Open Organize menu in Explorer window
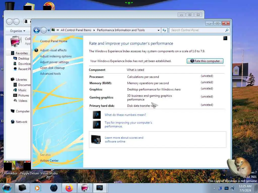The width and height of the screenshot is (258, 193). tap(18, 31)
